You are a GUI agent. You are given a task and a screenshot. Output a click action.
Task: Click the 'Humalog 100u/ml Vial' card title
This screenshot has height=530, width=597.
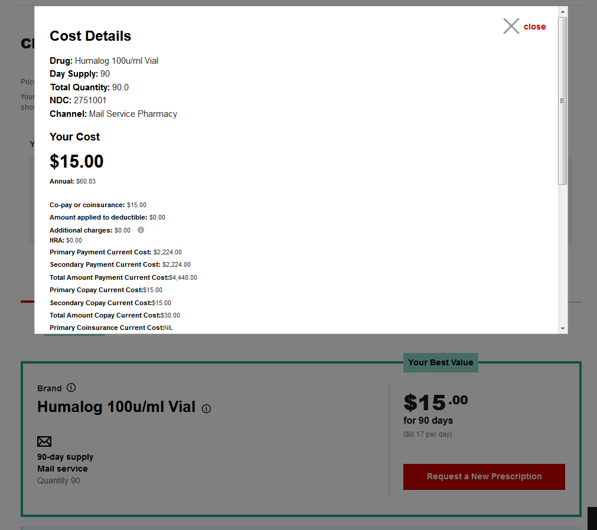coord(116,407)
